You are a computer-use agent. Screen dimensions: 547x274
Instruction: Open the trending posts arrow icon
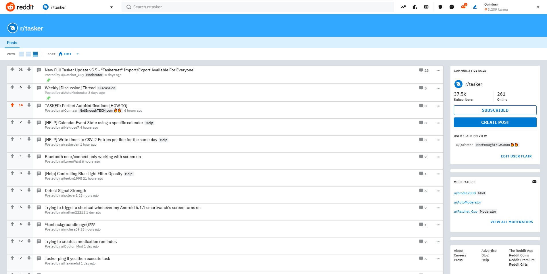(x=403, y=7)
